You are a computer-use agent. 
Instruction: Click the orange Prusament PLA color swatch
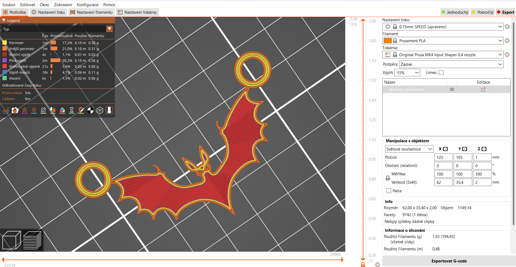(x=387, y=41)
